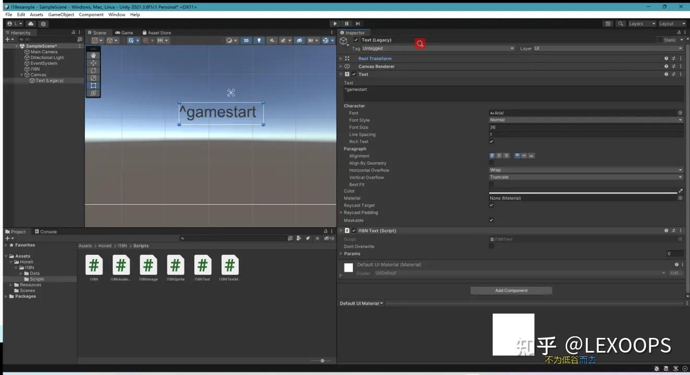Toggle scene view lighting
Viewport: 690px width, 375px height.
tap(259, 40)
